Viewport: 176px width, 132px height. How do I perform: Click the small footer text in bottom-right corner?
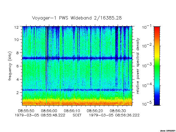point(168,131)
